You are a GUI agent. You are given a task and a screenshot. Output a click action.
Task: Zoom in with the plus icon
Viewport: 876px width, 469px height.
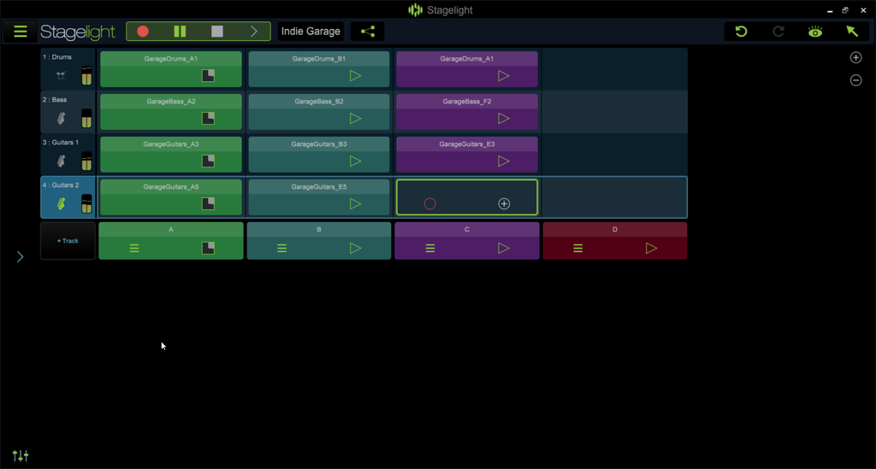coord(855,57)
